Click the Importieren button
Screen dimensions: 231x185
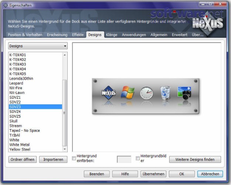point(53,159)
